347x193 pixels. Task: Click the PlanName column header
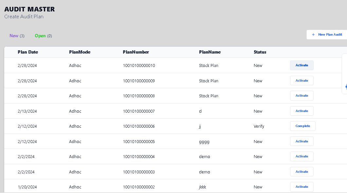210,52
